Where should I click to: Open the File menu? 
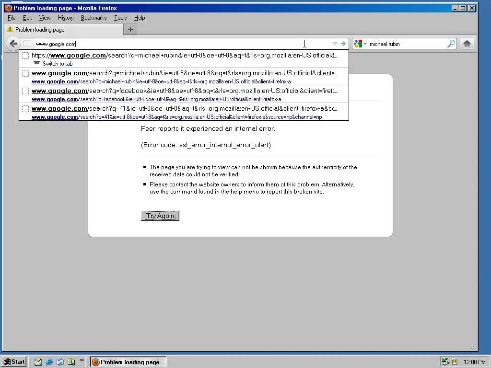12,18
